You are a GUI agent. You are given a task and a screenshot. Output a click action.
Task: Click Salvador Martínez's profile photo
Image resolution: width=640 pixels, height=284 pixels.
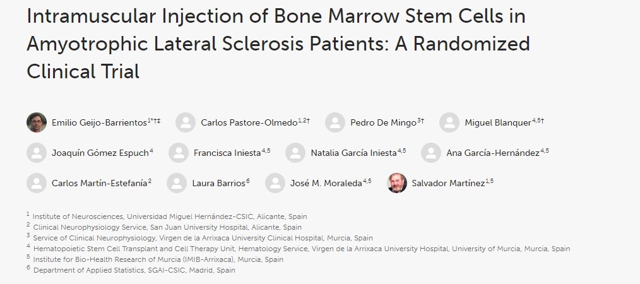(x=397, y=183)
